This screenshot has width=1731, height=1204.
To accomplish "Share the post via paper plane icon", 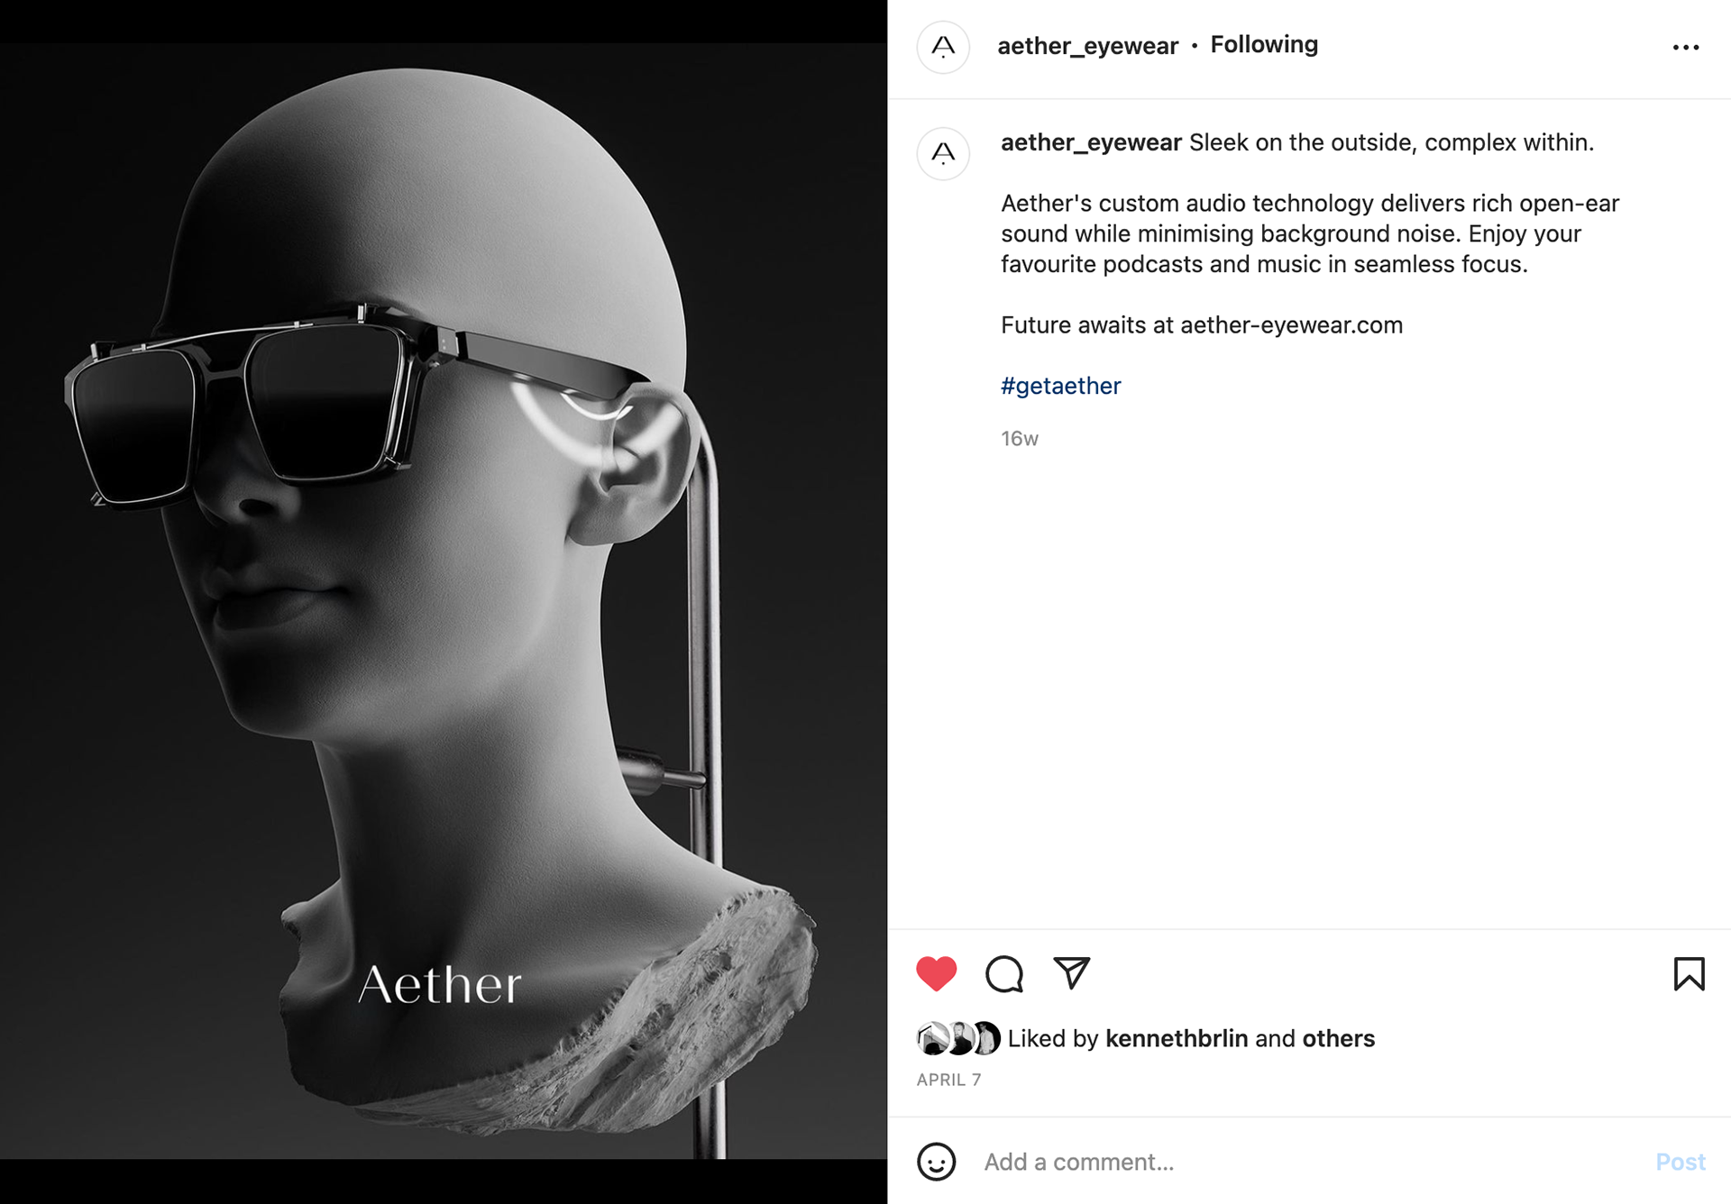I will 1072,972.
